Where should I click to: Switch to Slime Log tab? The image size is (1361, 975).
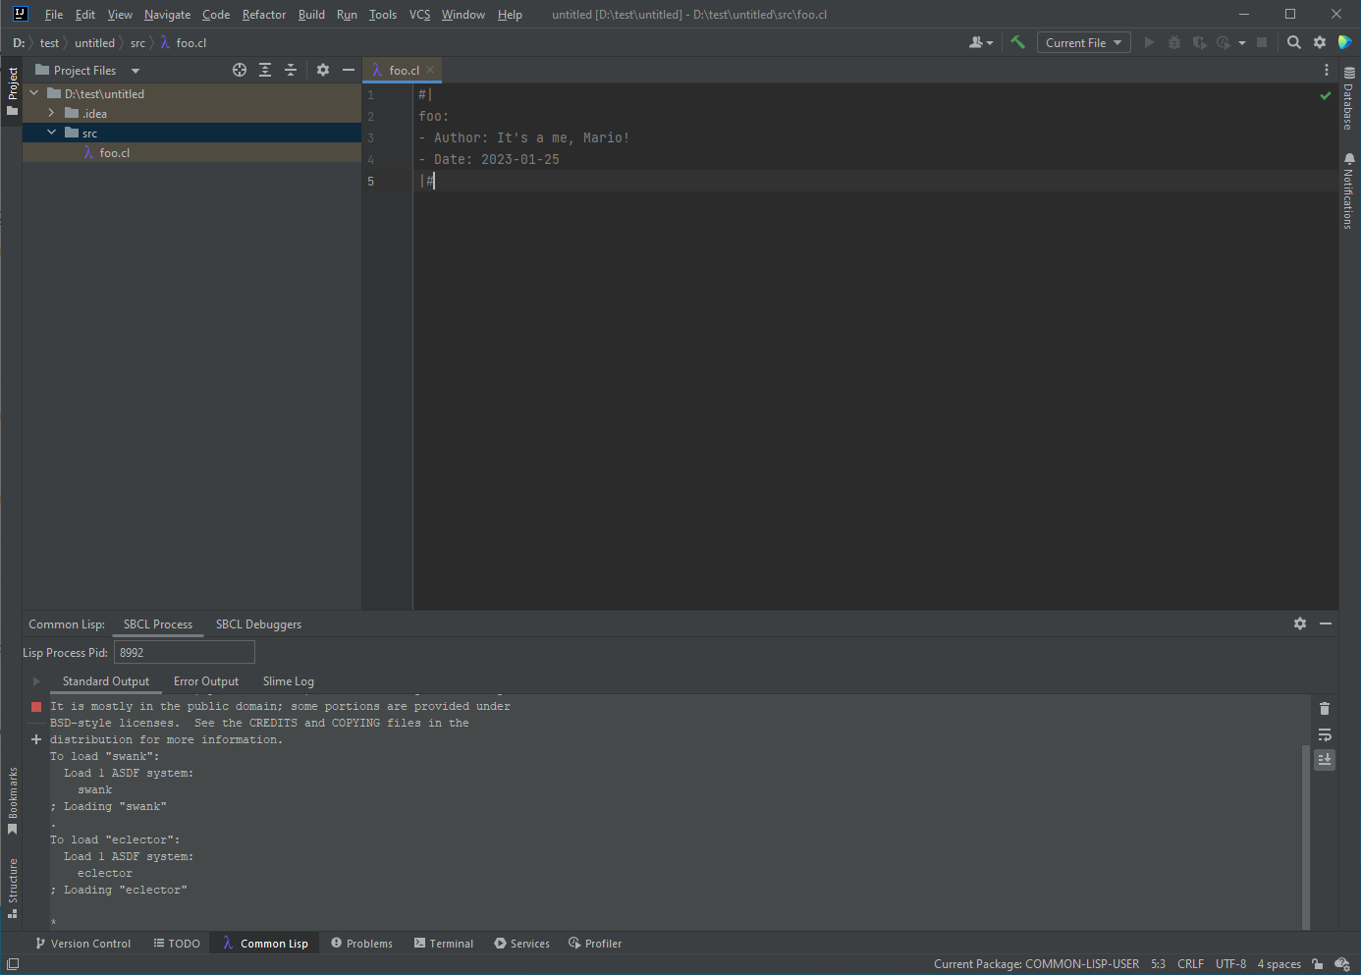(x=289, y=681)
